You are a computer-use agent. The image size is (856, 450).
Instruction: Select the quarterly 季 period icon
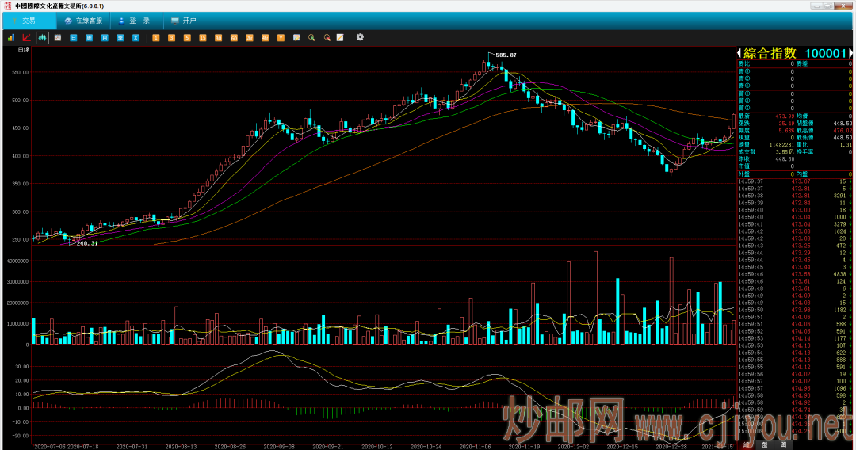tap(120, 38)
